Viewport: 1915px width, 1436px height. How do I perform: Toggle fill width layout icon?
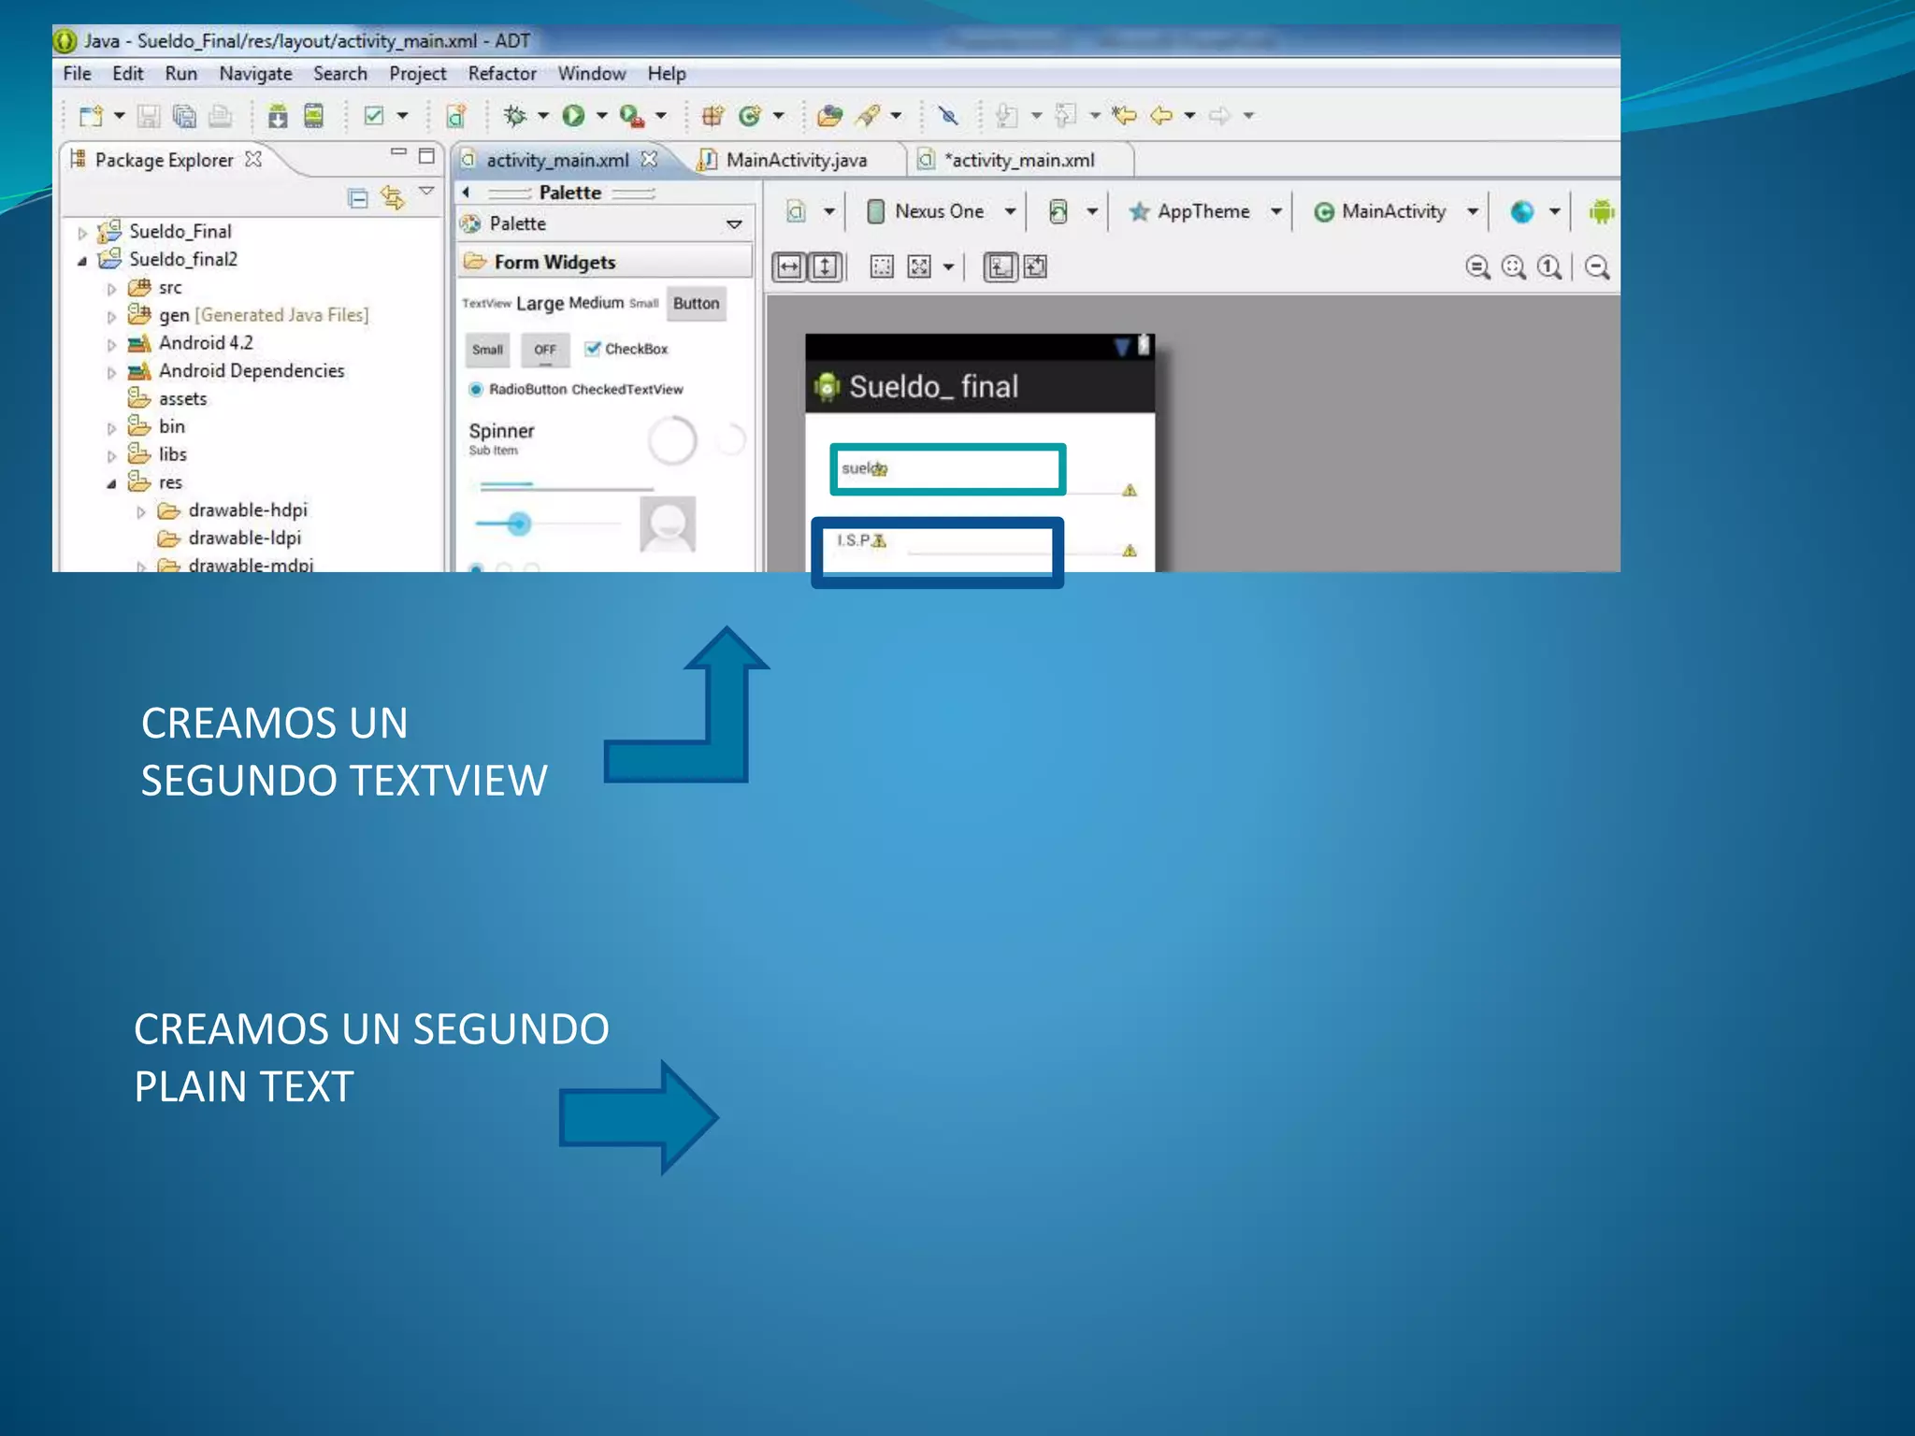click(x=789, y=267)
